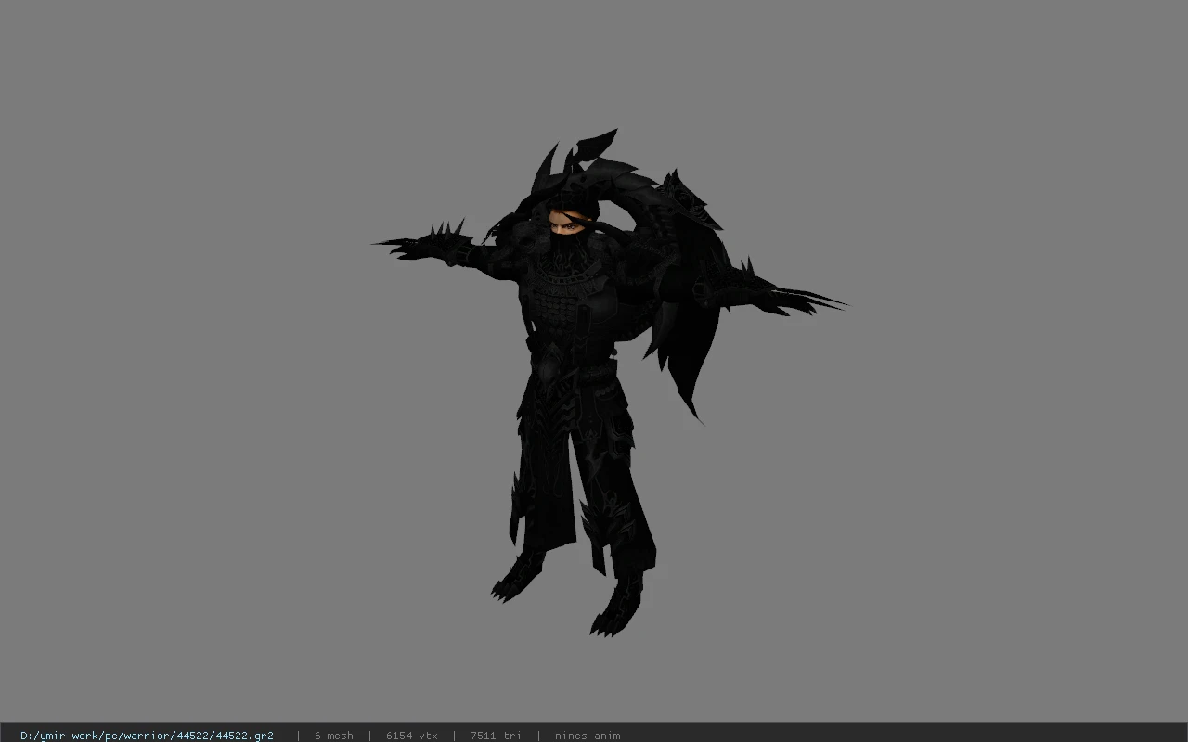Click the '7511 tri' triangle count
The image size is (1188, 742).
[496, 736]
